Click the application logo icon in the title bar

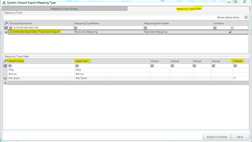pos(4,3)
